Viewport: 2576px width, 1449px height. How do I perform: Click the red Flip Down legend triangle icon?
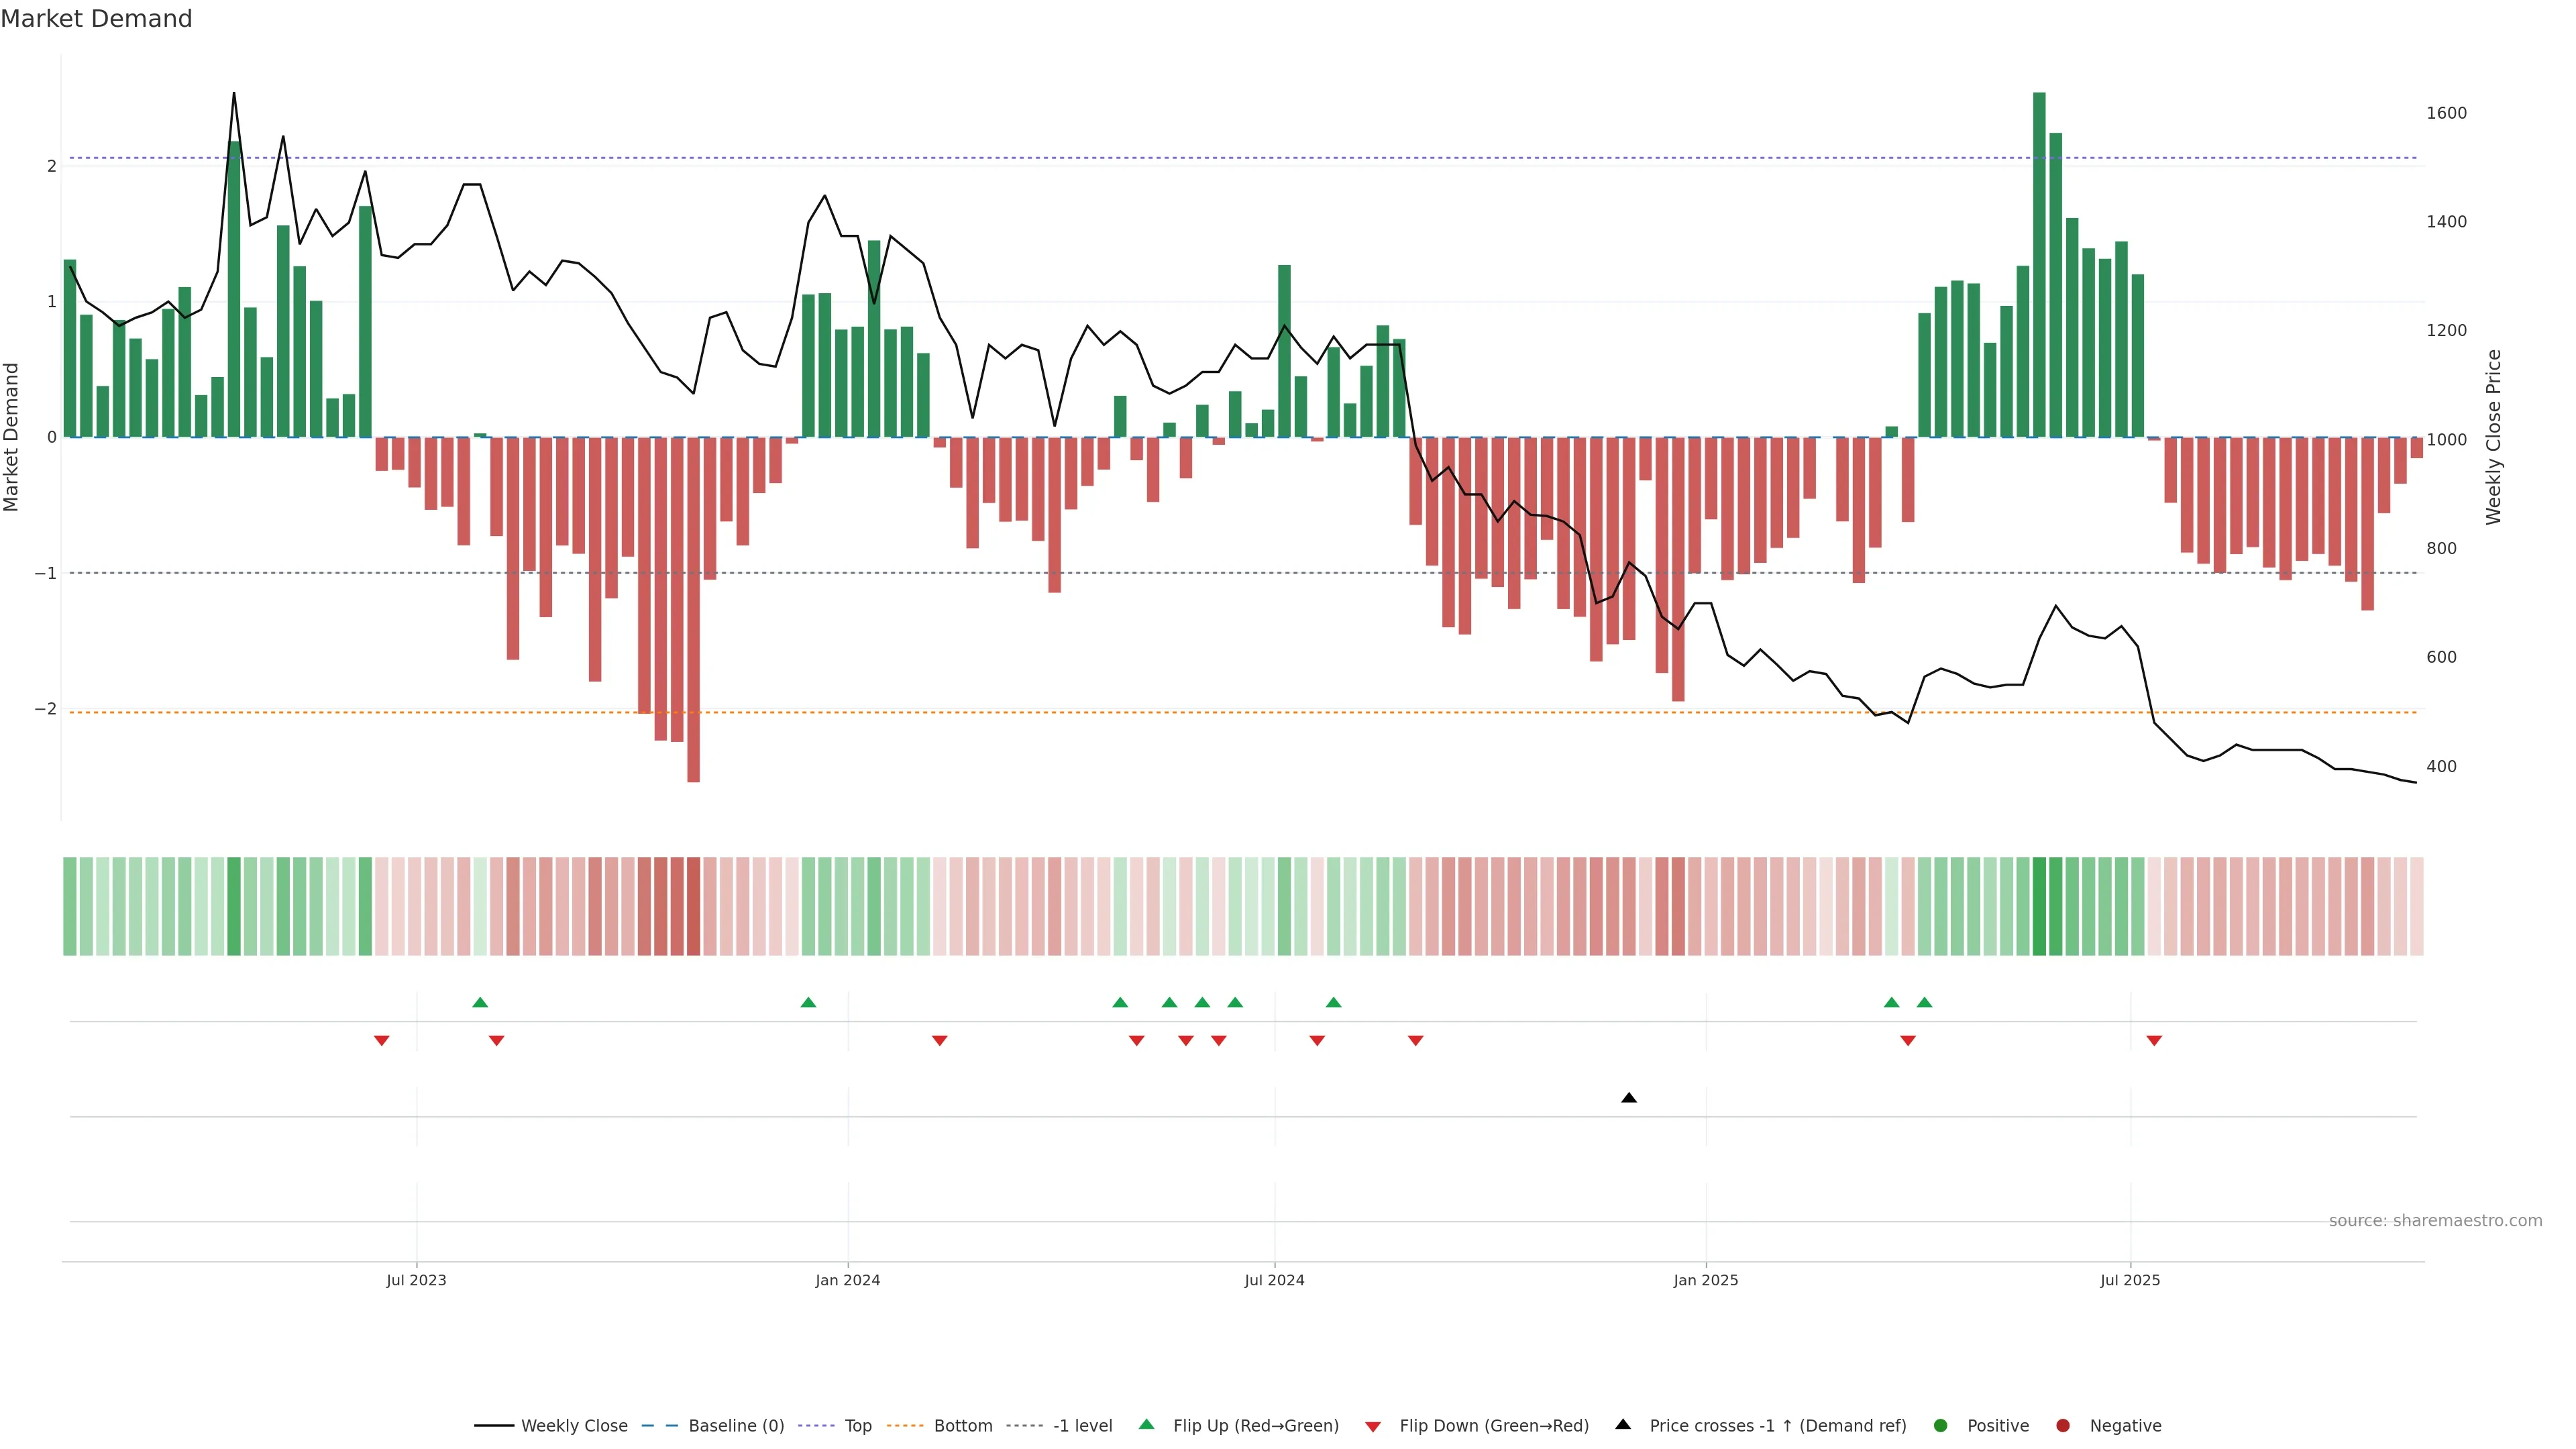1373,1427
